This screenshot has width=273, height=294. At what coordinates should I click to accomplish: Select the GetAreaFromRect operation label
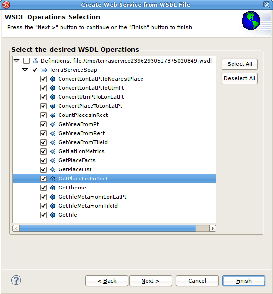pyautogui.click(x=81, y=133)
